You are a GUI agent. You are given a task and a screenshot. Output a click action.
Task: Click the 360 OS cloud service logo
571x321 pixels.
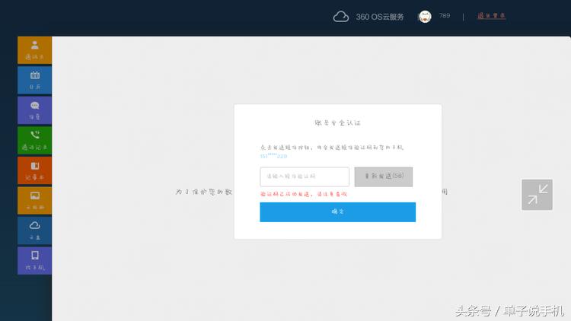click(x=368, y=17)
